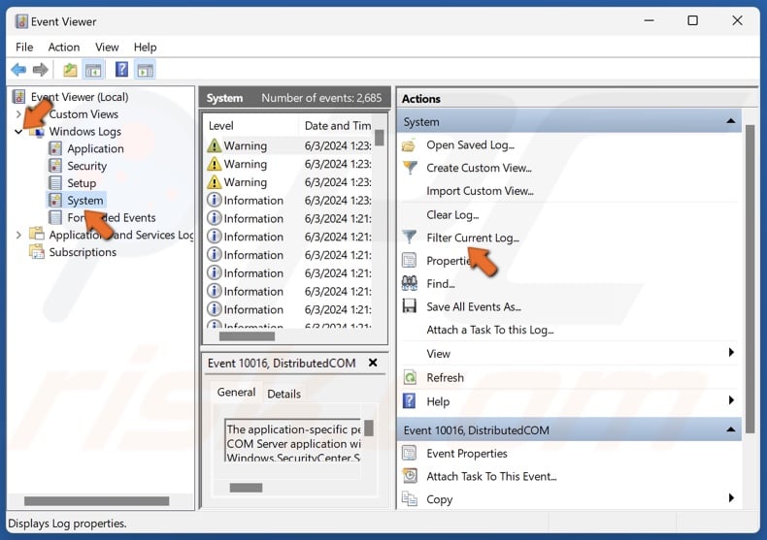Viewport: 767px width, 540px height.
Task: Select System under Windows Logs
Action: [85, 201]
